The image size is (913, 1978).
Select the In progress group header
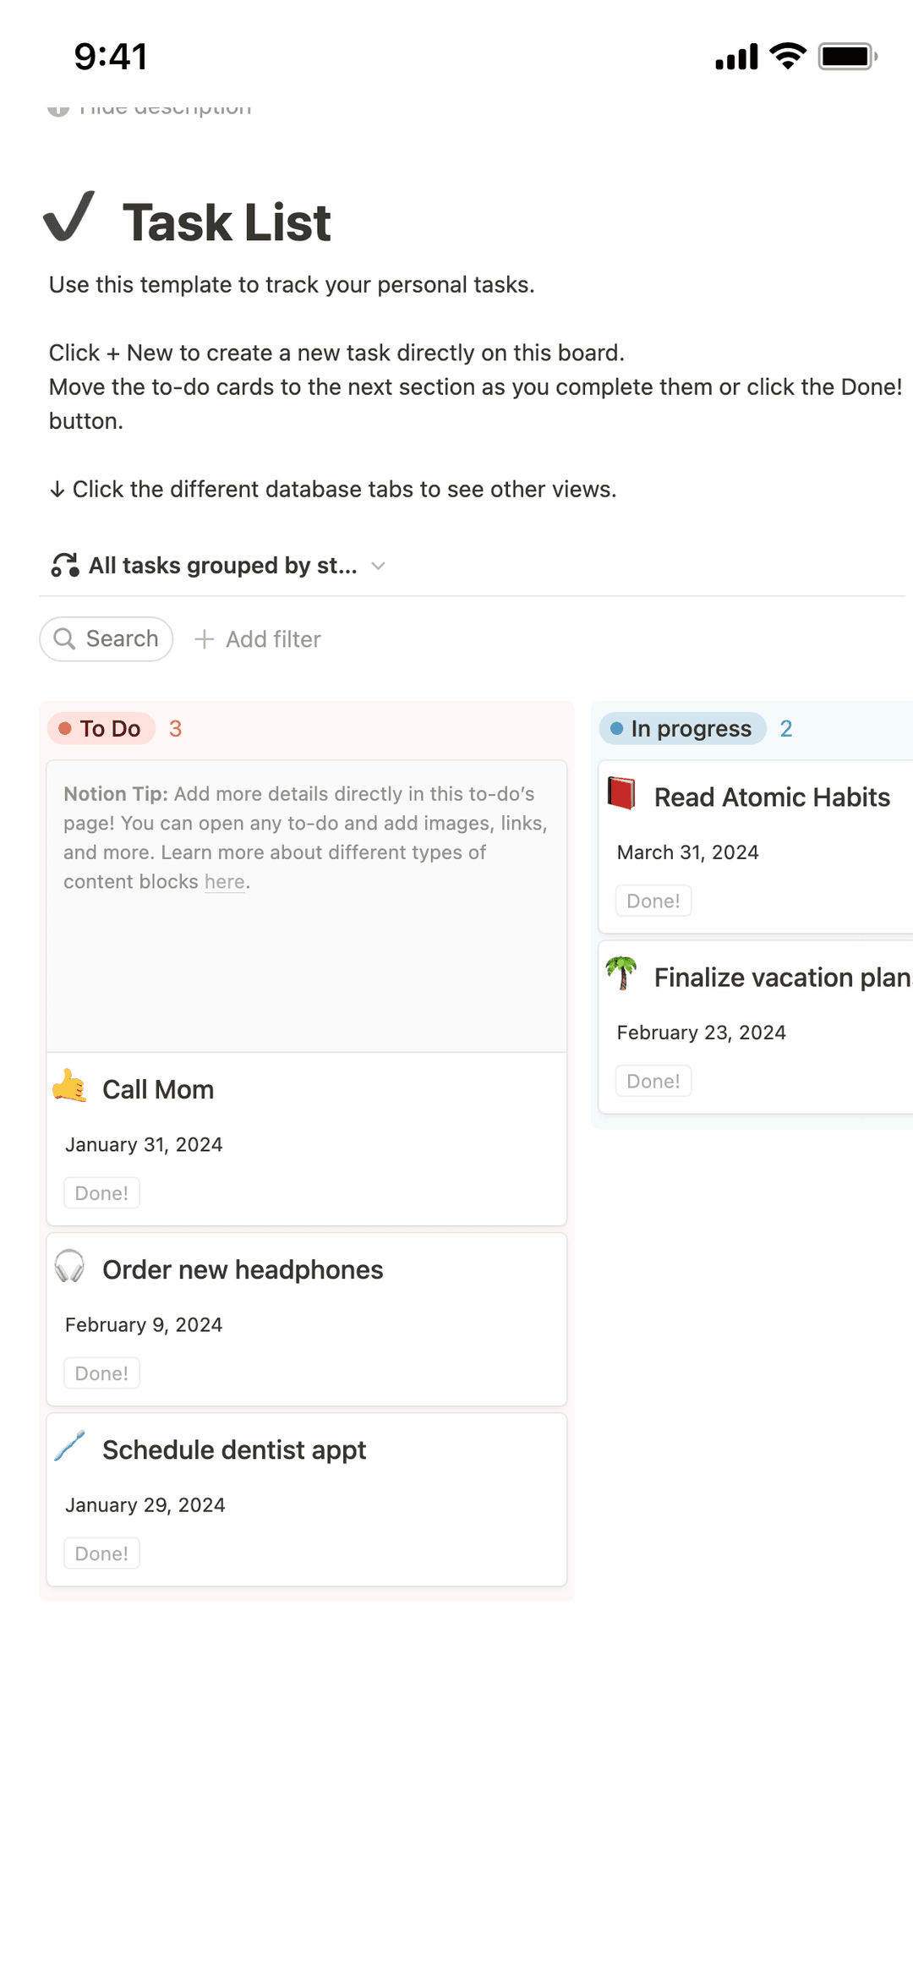point(681,728)
